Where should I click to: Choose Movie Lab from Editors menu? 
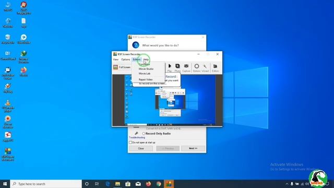coord(145,74)
